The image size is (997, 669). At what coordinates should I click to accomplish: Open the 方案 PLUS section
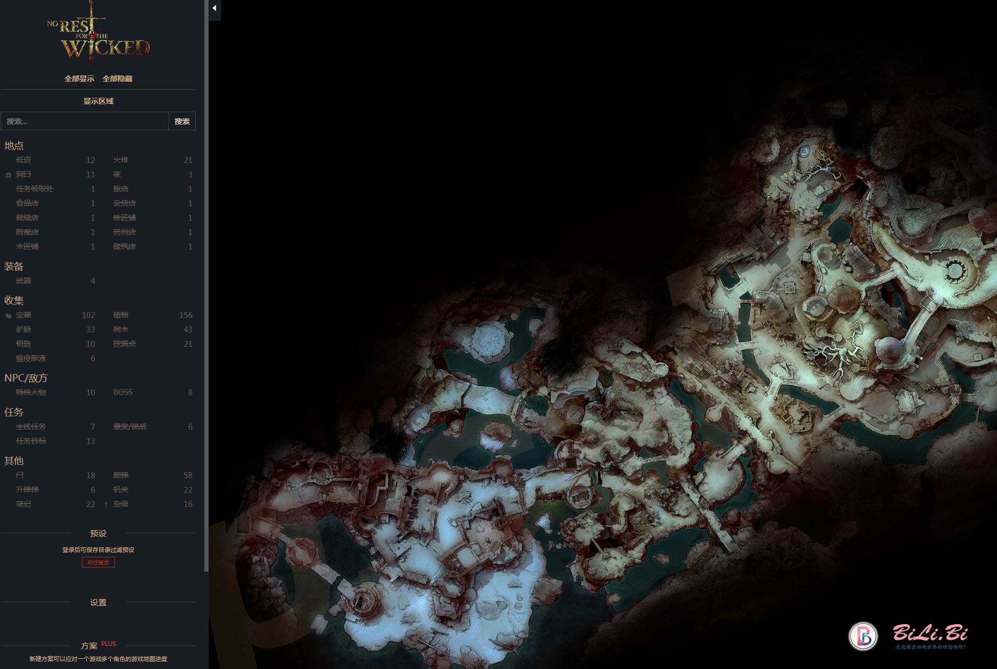pyautogui.click(x=89, y=645)
